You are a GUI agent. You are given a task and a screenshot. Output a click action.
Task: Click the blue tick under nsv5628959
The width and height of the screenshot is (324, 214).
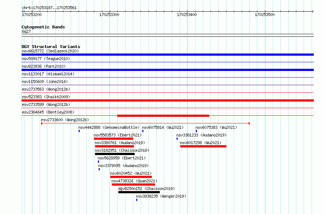click(x=98, y=162)
